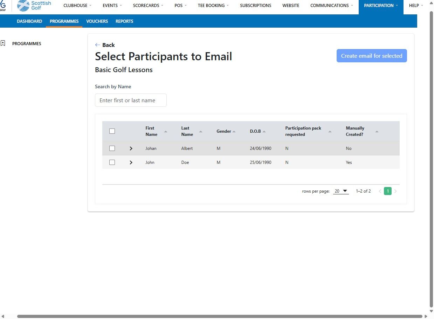
Task: Go to next page arrow
Action: click(x=395, y=191)
